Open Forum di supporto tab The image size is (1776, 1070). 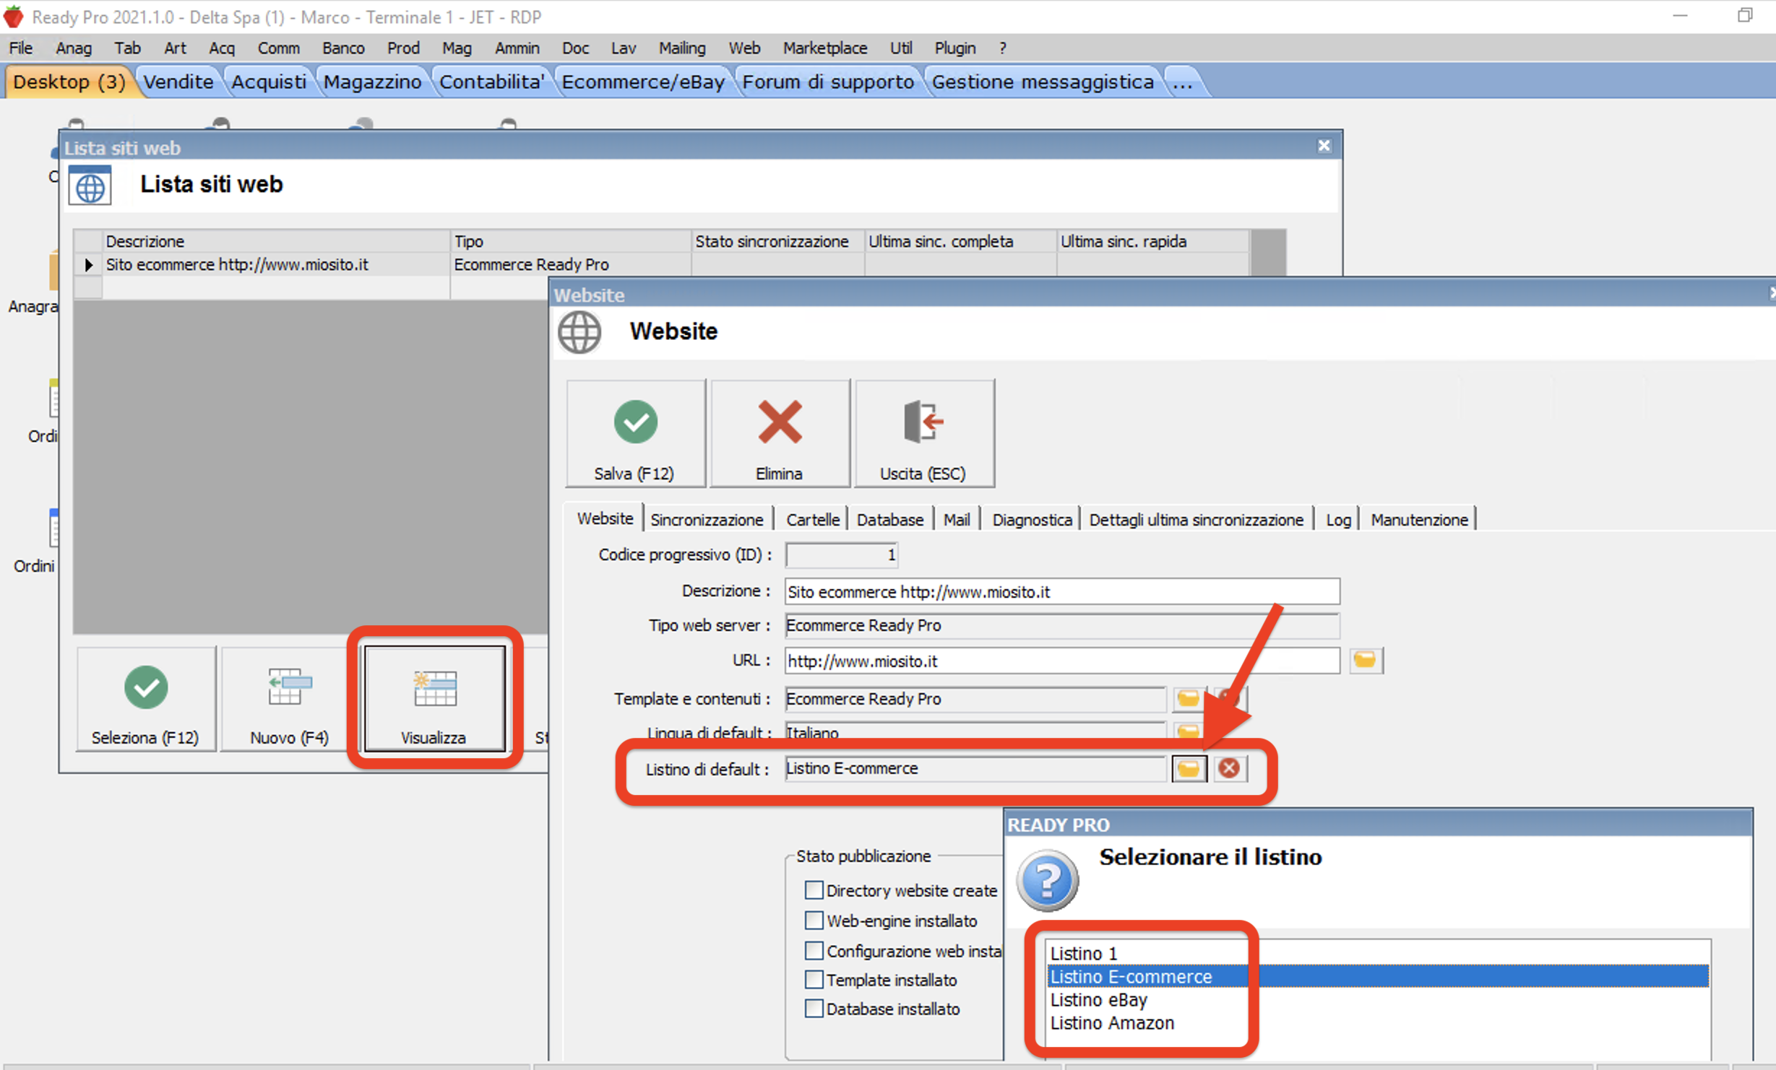[828, 82]
